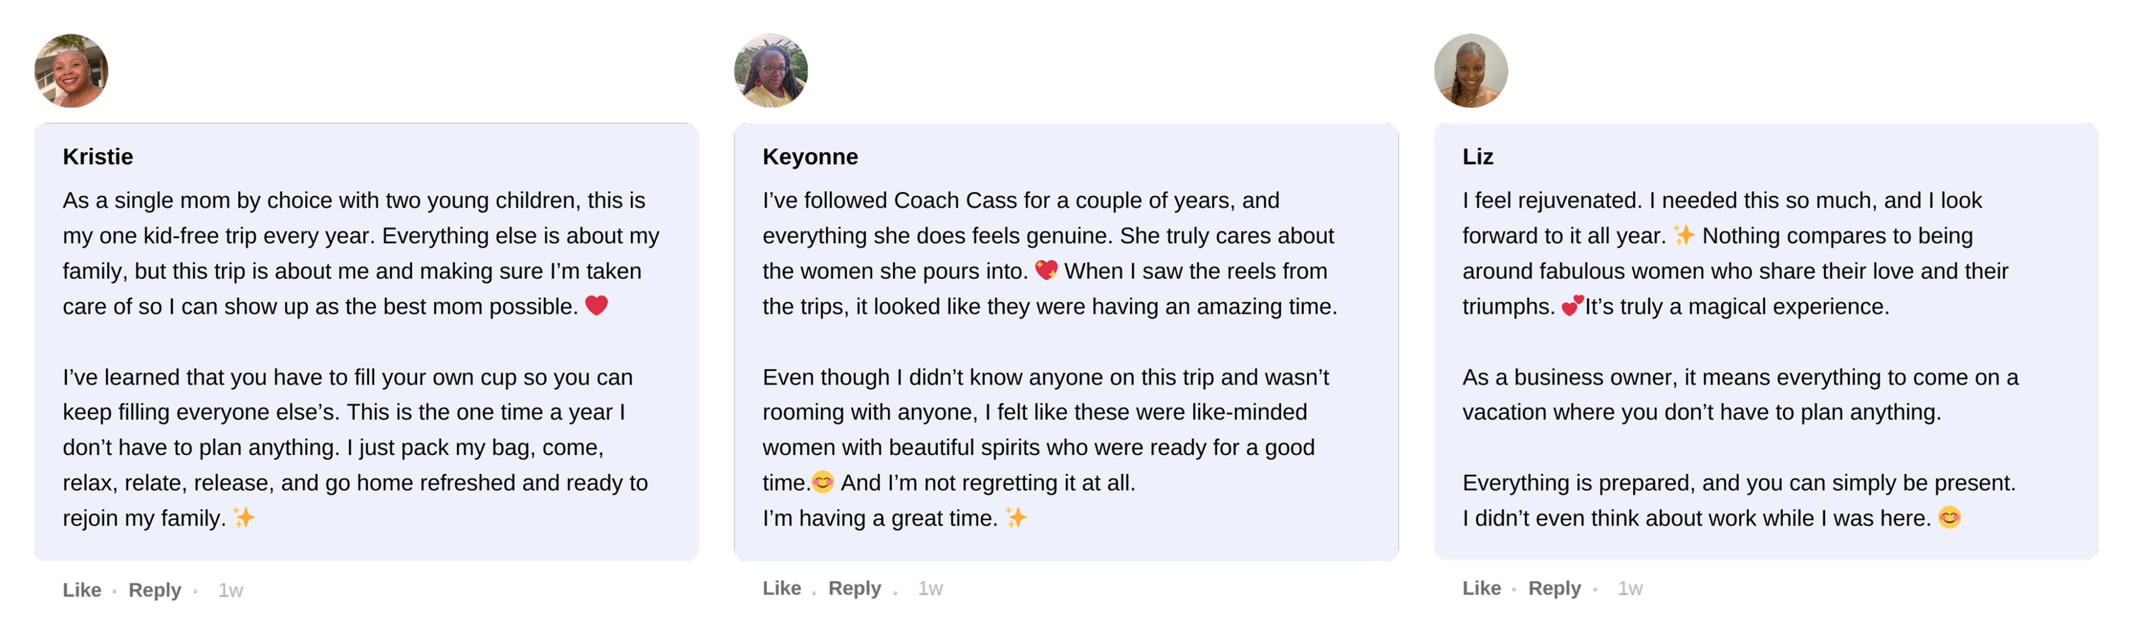The image size is (2133, 619).
Task: Like Liz's comment
Action: [x=1481, y=587]
